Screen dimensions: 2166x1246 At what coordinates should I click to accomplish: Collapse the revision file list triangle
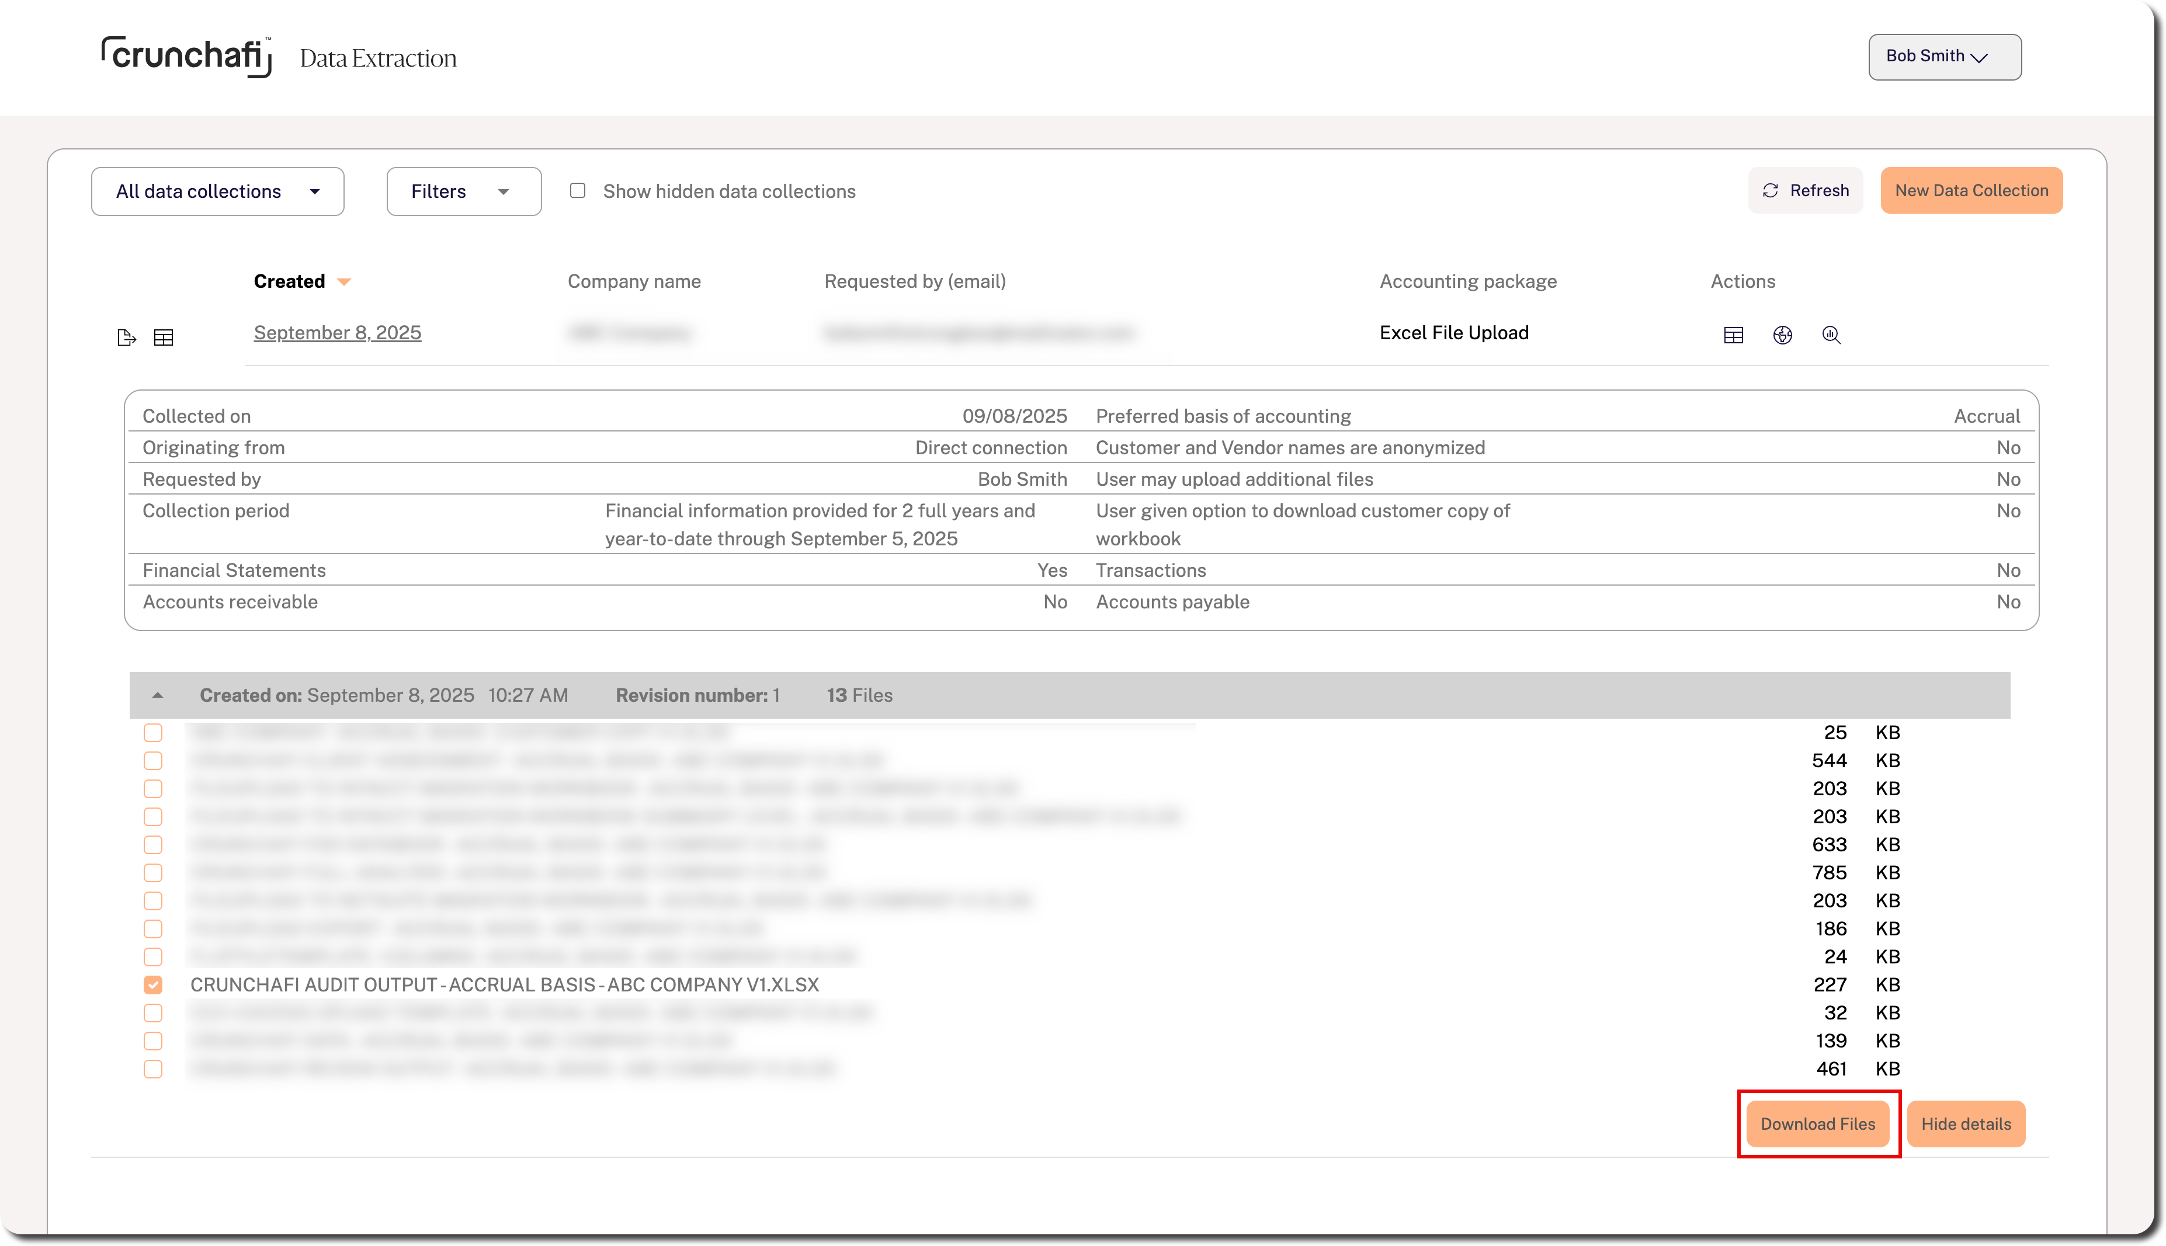[158, 695]
